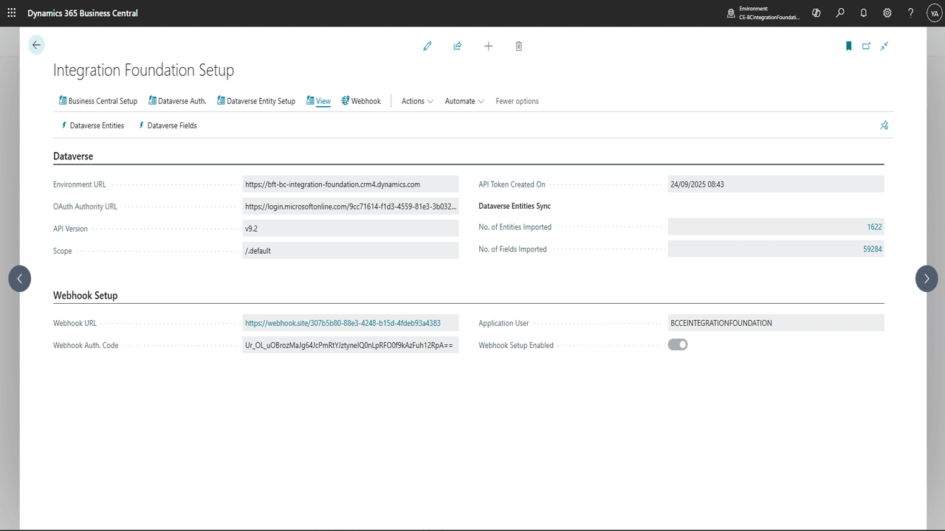
Task: Go to previous record arrow
Action: coord(19,279)
